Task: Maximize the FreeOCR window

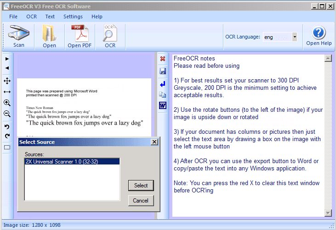Action: point(322,6)
